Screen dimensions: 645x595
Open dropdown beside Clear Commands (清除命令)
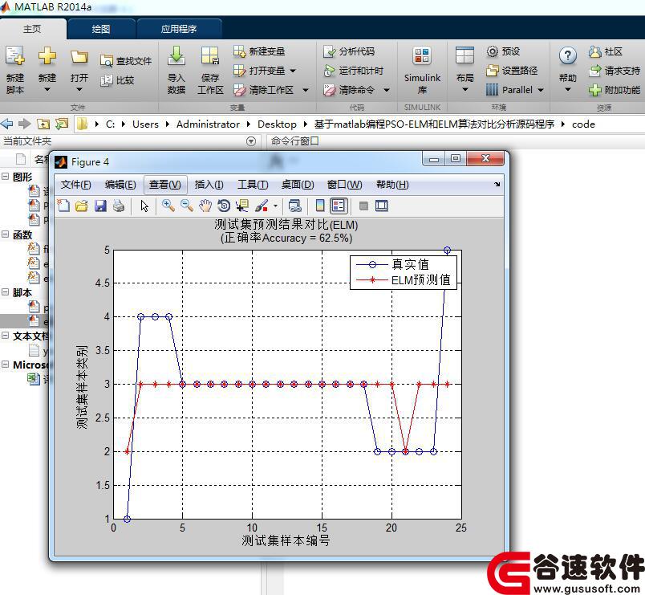coord(386,90)
